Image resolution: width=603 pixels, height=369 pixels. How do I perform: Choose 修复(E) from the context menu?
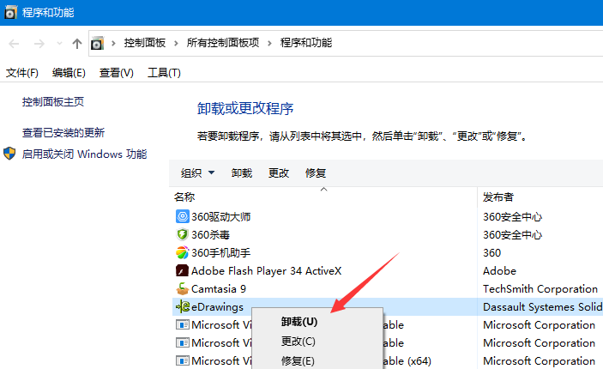298,361
